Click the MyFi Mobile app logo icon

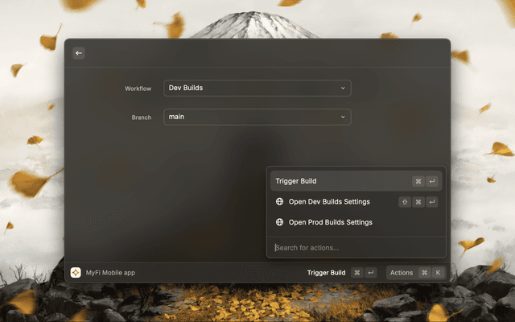click(76, 272)
